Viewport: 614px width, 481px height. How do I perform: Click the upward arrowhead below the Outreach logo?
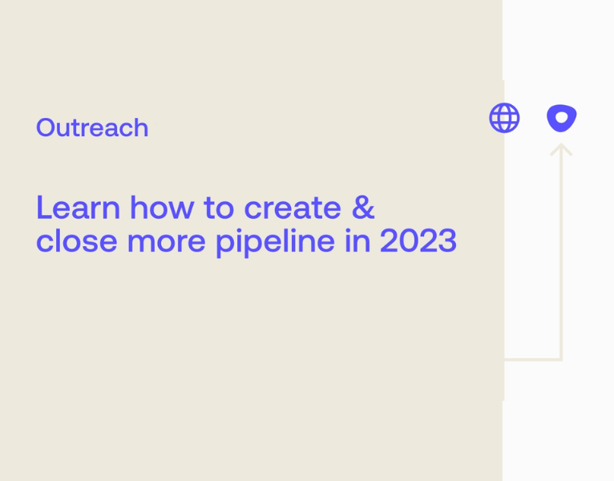[x=561, y=149]
